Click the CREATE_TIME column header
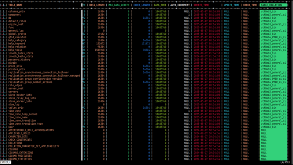This screenshot has height=165, width=293. [x=201, y=5]
